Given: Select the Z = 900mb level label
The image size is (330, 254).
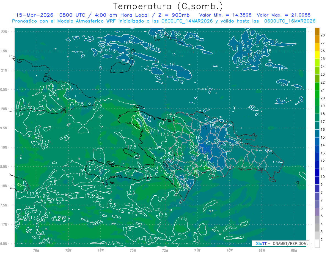Looking at the screenshot, I should [x=174, y=15].
